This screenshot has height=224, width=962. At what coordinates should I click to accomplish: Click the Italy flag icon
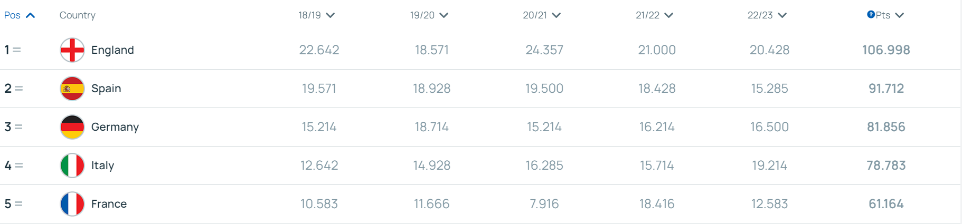72,165
